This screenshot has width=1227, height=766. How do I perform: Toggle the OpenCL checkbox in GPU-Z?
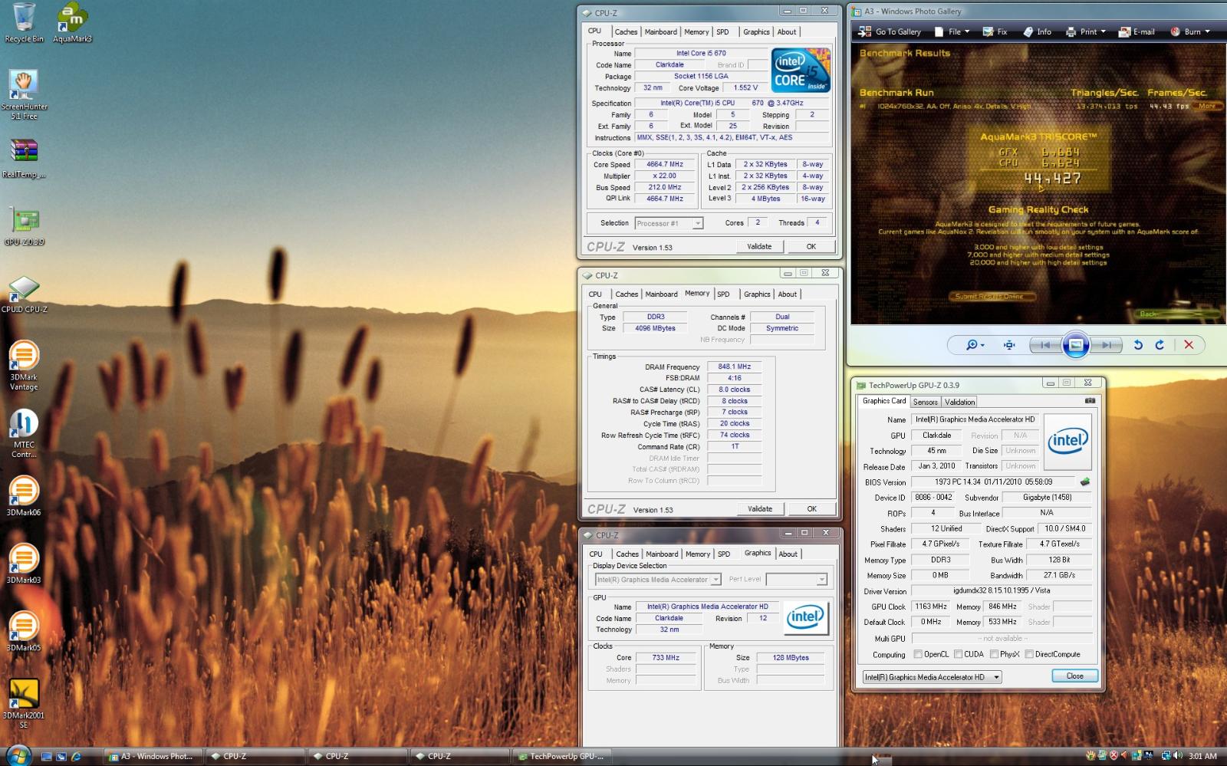(x=918, y=654)
